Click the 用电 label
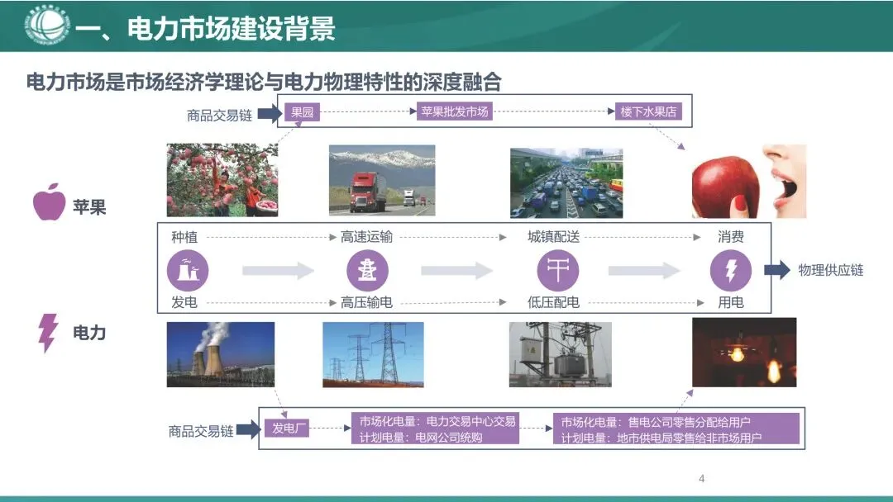Image resolution: width=893 pixels, height=502 pixels. point(731,302)
